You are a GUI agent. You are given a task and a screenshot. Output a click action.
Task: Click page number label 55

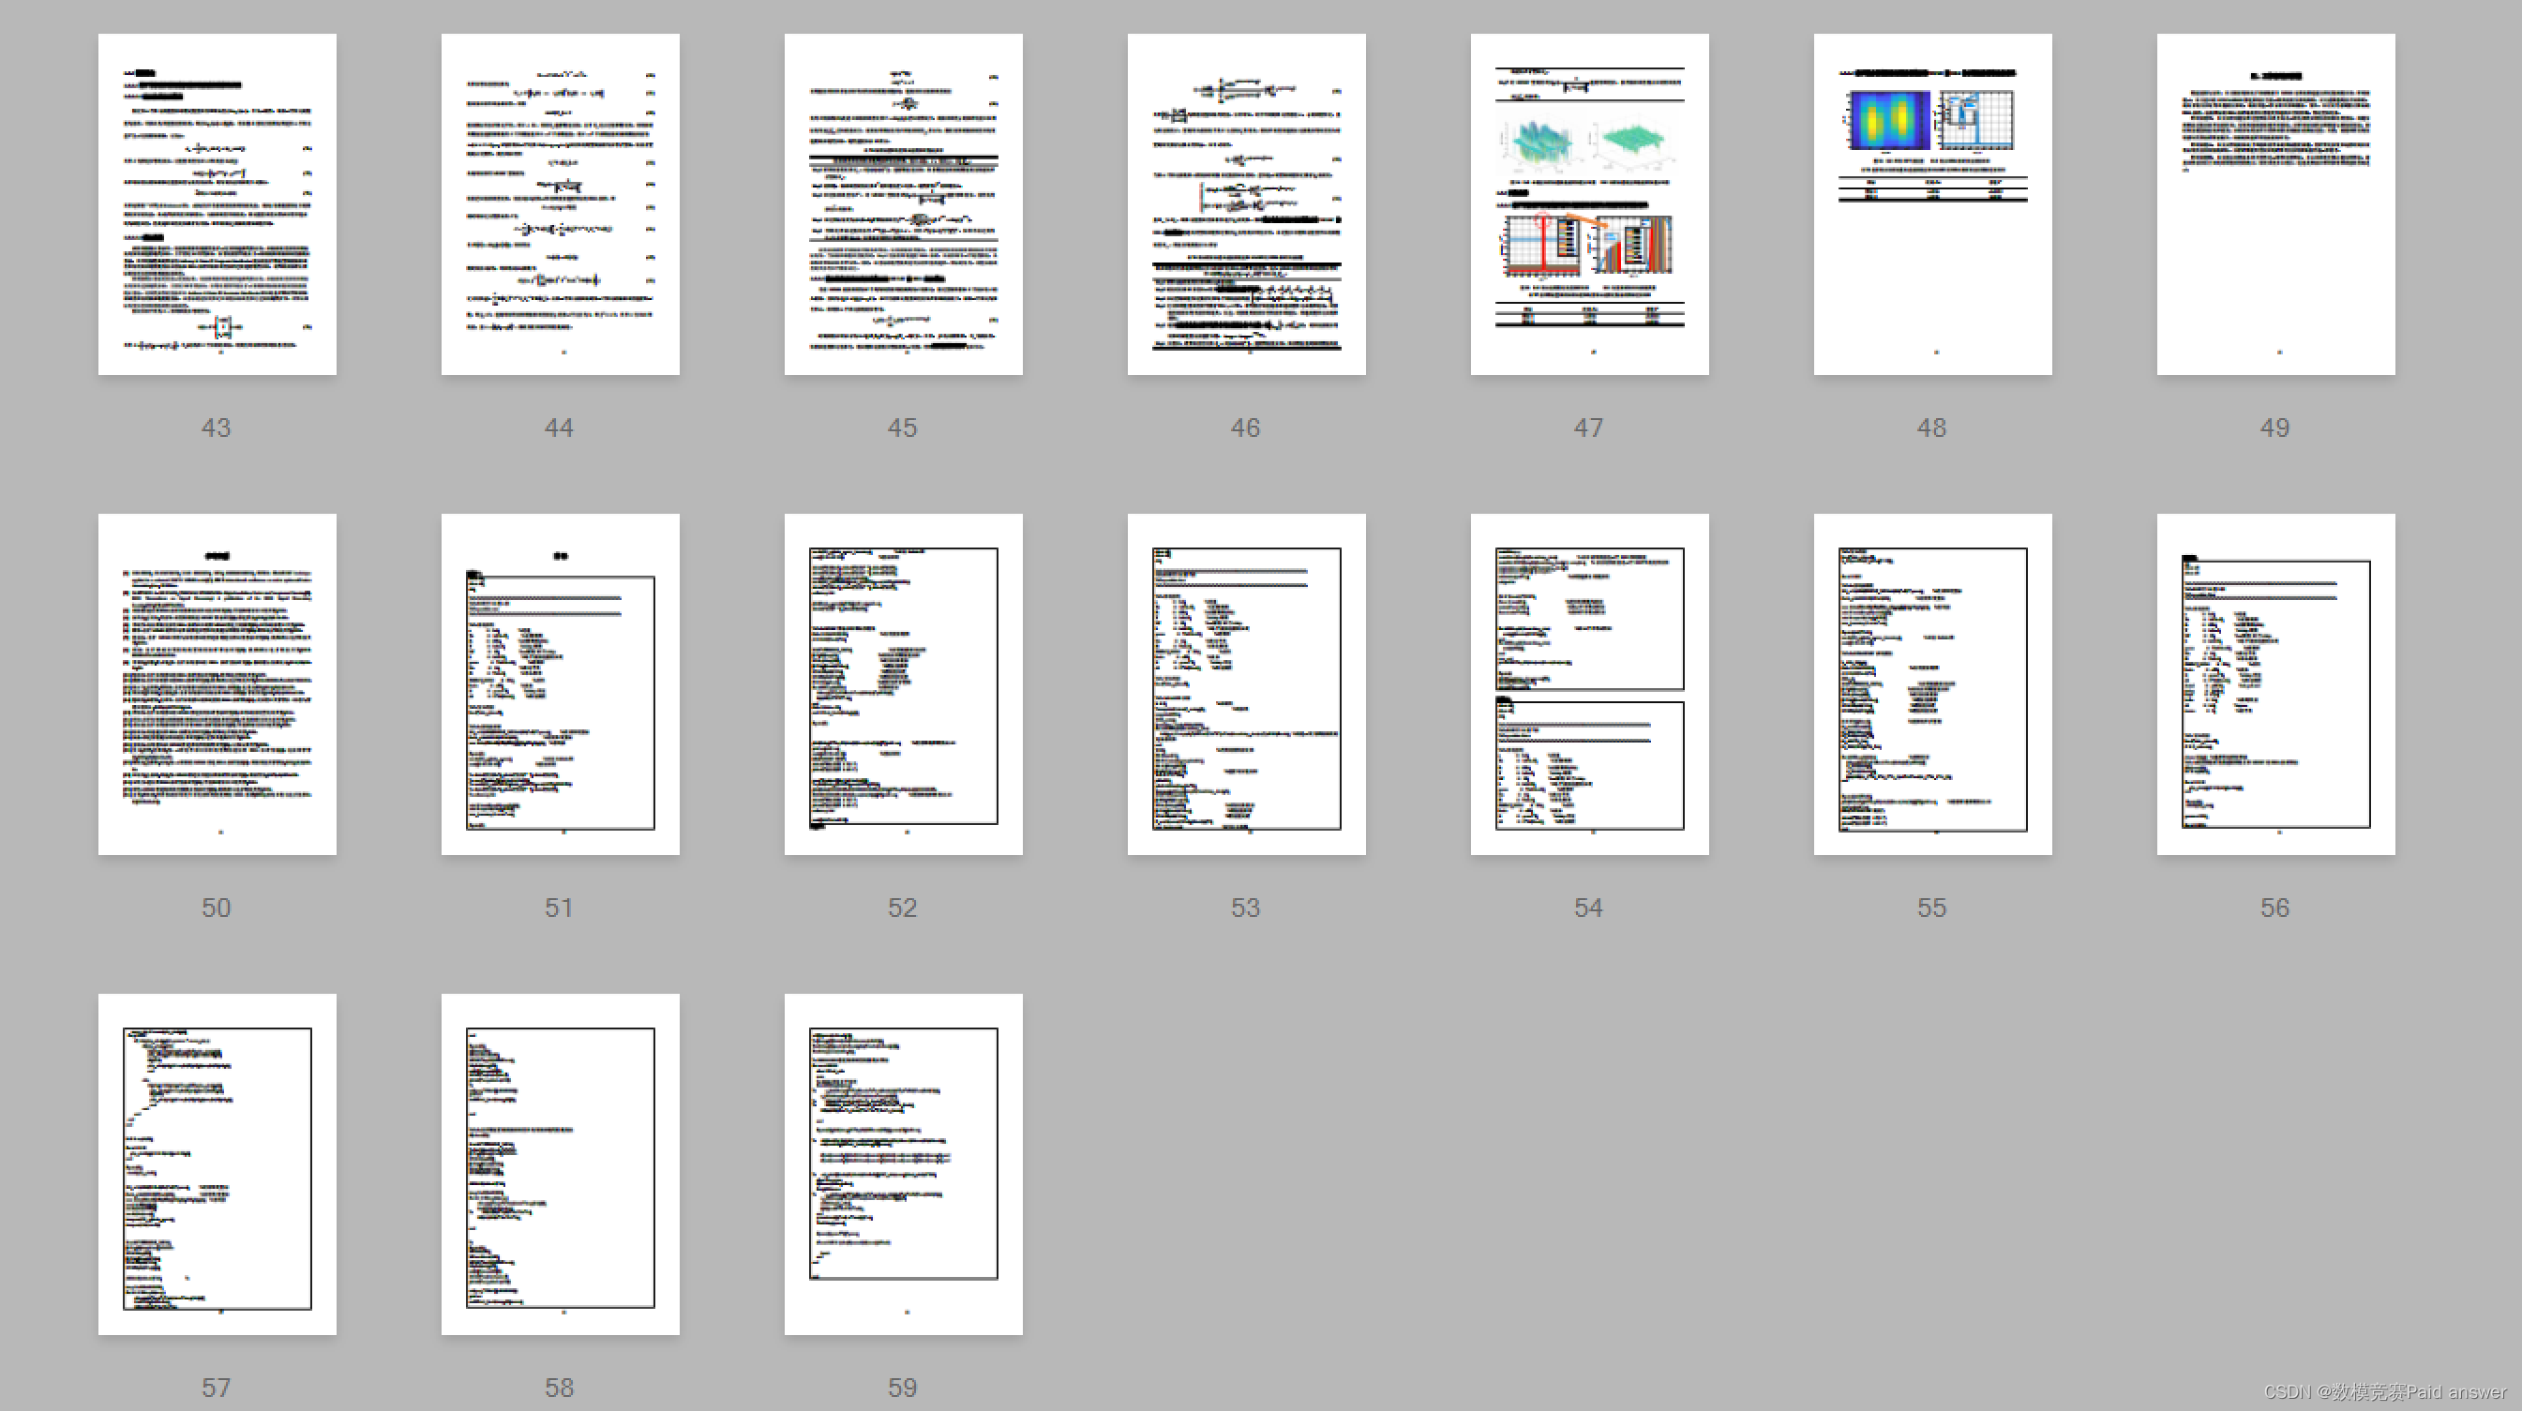[x=1931, y=908]
